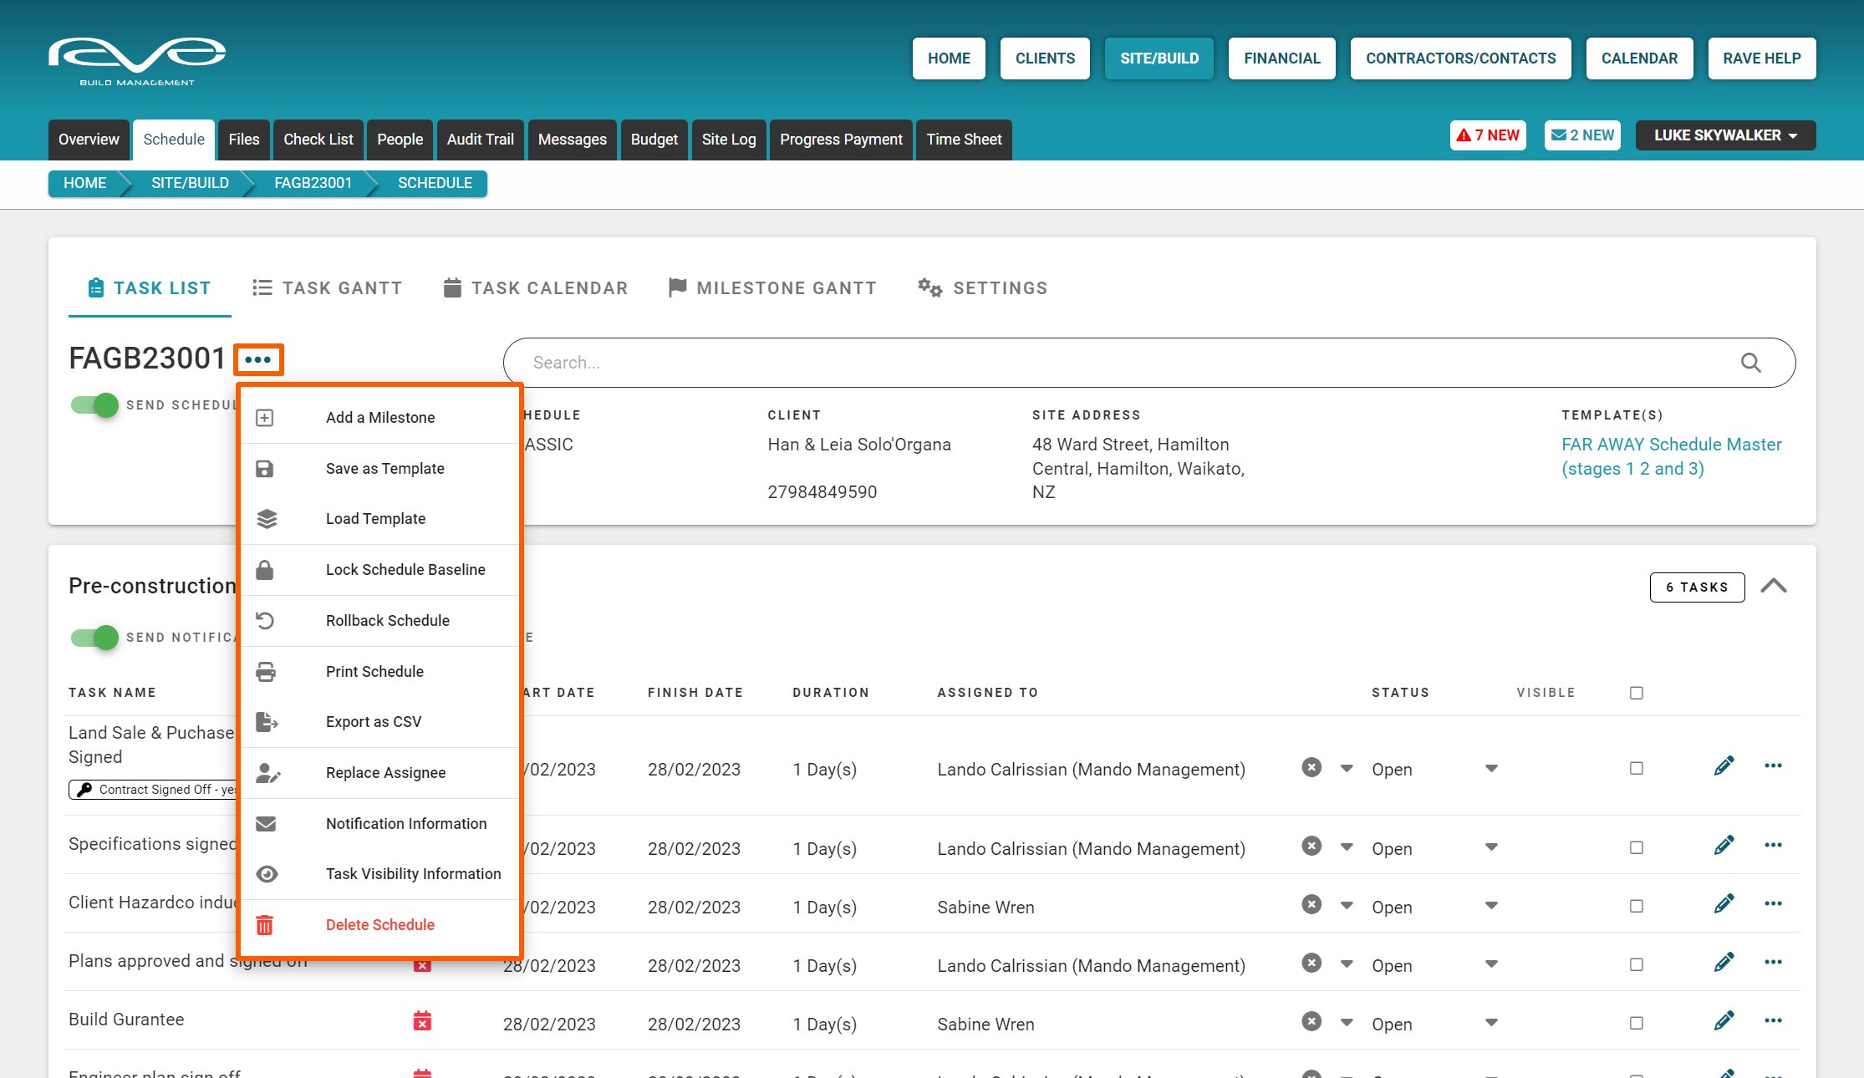Open status dropdown for Specifications signed task
Image resolution: width=1864 pixels, height=1078 pixels.
1491,847
